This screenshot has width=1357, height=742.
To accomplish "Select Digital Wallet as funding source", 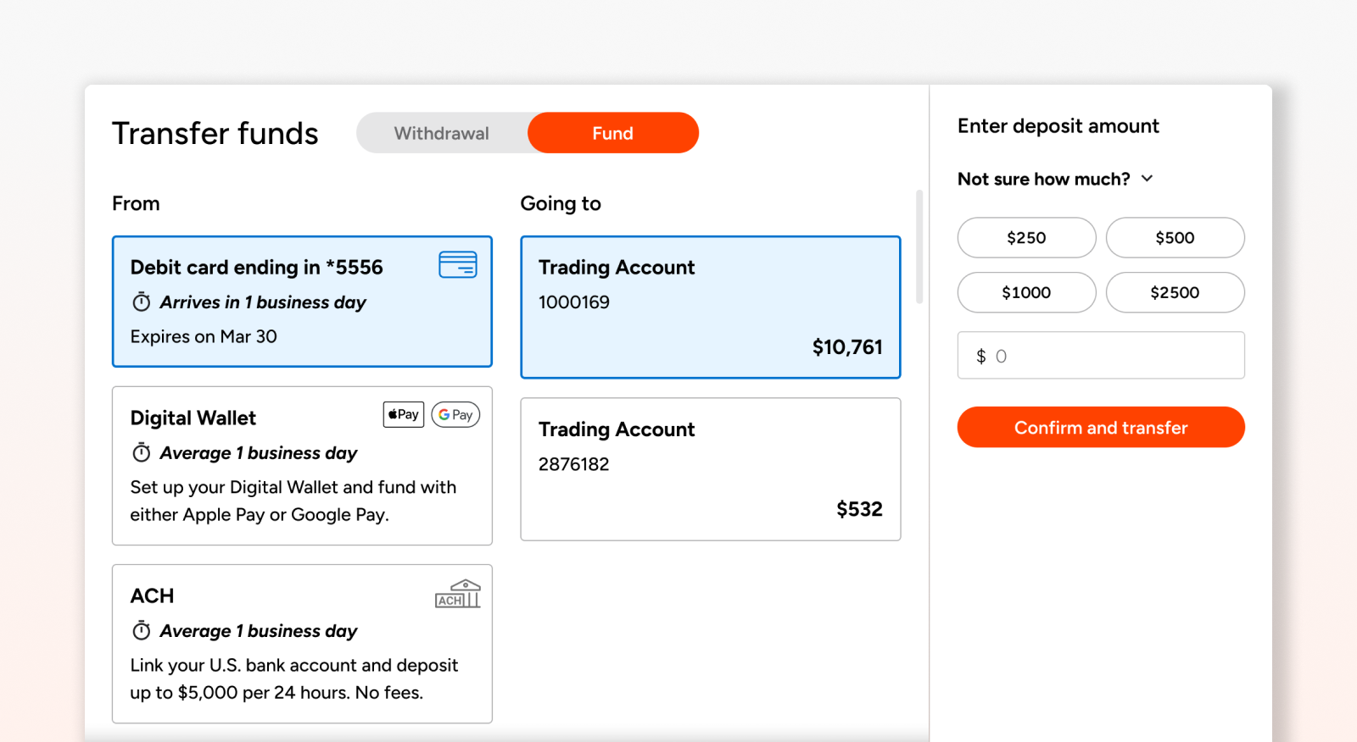I will click(x=302, y=466).
